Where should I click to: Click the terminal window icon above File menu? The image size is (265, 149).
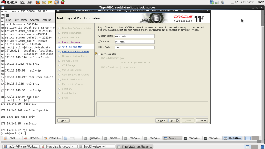coord(7,15)
